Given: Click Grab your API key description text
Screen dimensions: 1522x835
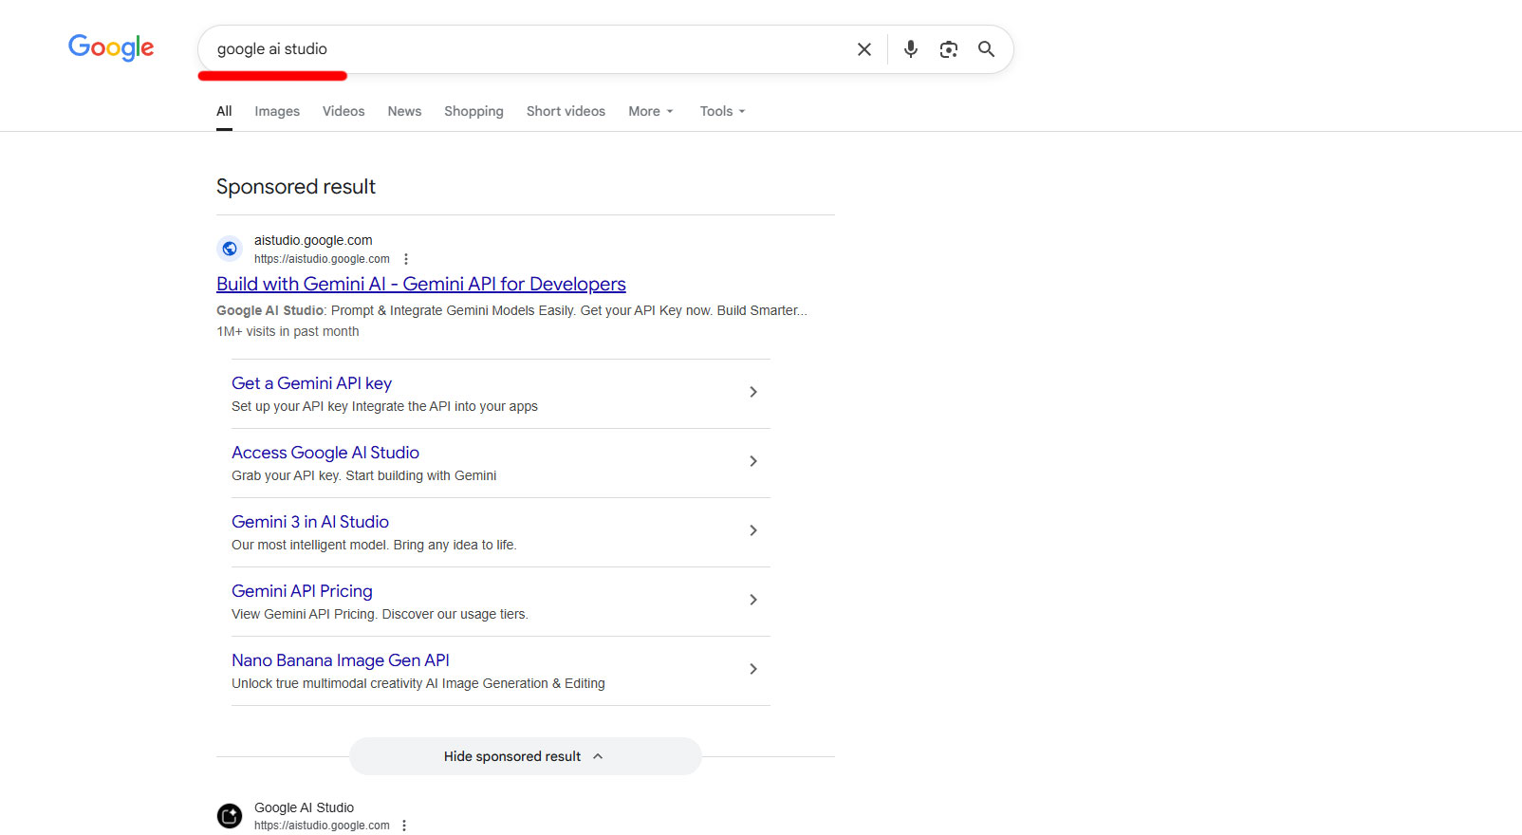Looking at the screenshot, I should coord(363,475).
